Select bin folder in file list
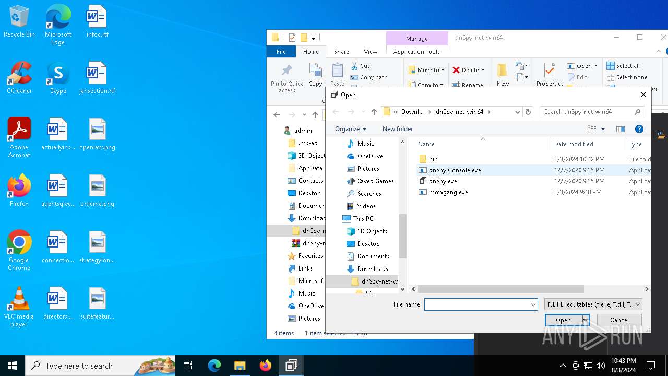668x376 pixels. coord(433,159)
